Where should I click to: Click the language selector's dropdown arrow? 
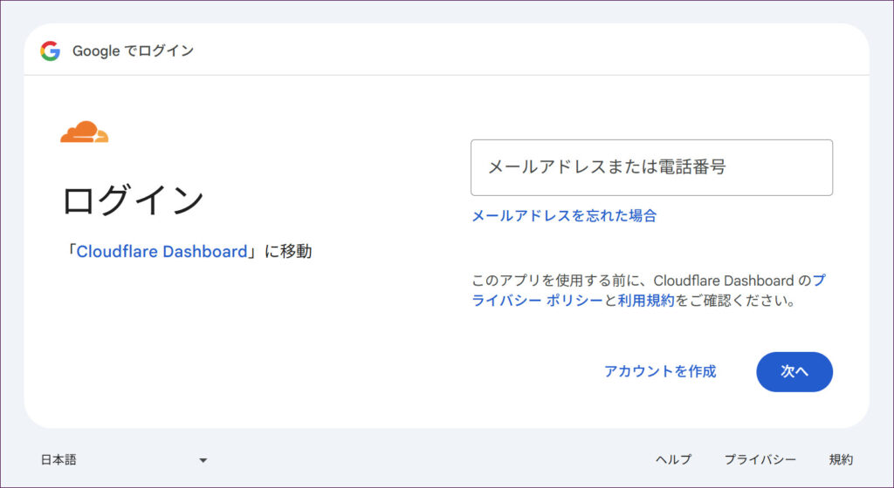pyautogui.click(x=203, y=460)
